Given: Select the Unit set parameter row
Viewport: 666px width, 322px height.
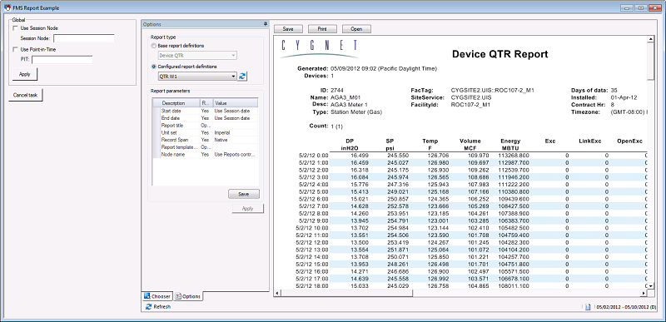Looking at the screenshot, I should pyautogui.click(x=205, y=132).
